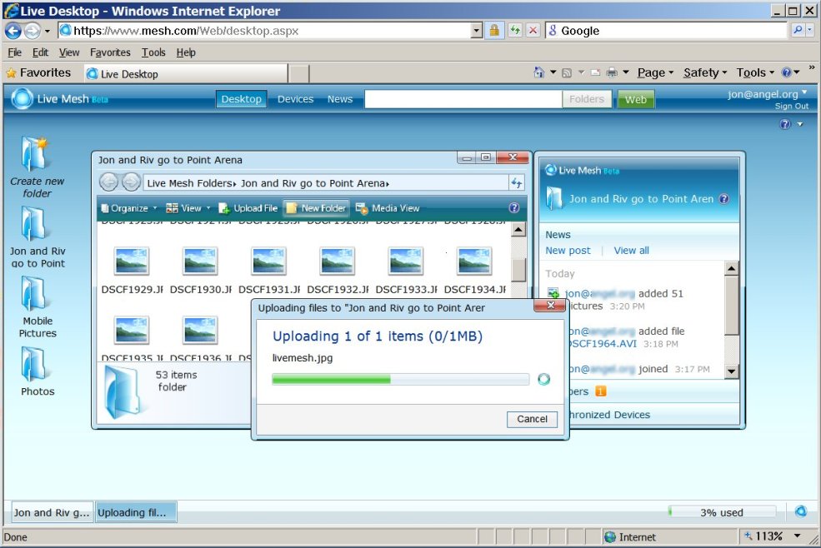The height and width of the screenshot is (548, 821).
Task: Click the Read Mail icon in command bar
Action: pos(595,72)
